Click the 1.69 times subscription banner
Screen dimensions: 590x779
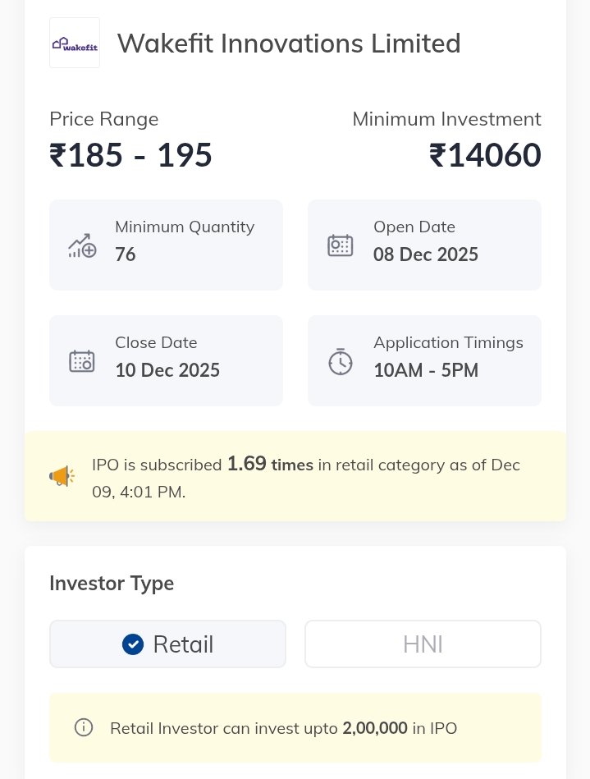[295, 477]
